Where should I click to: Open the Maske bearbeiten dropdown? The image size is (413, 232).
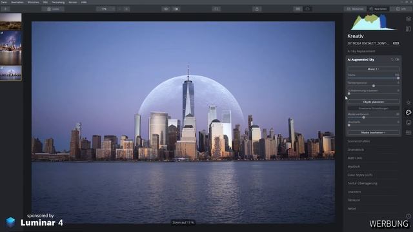pyautogui.click(x=373, y=133)
